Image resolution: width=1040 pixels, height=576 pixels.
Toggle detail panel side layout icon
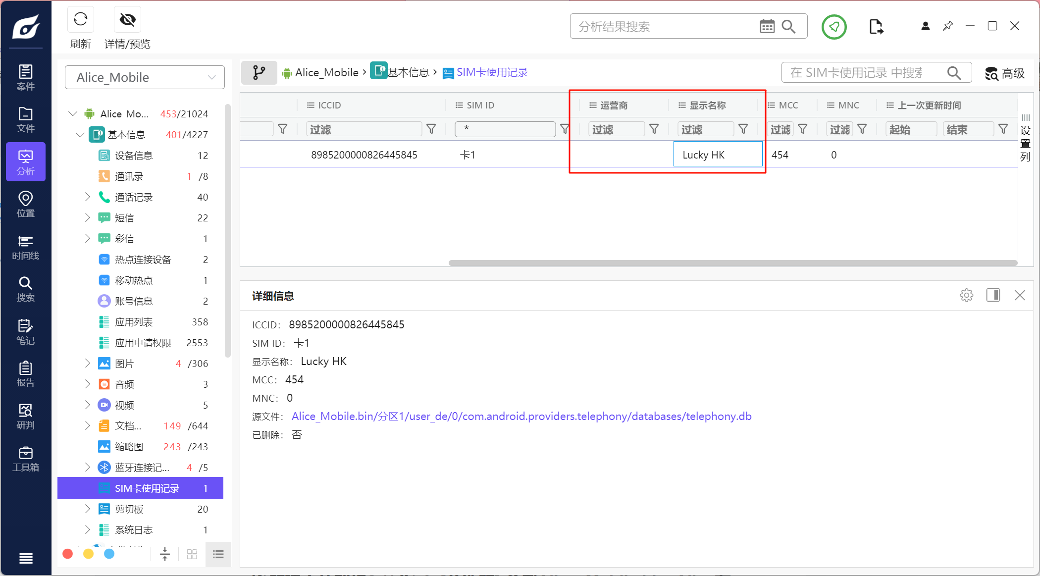[993, 296]
